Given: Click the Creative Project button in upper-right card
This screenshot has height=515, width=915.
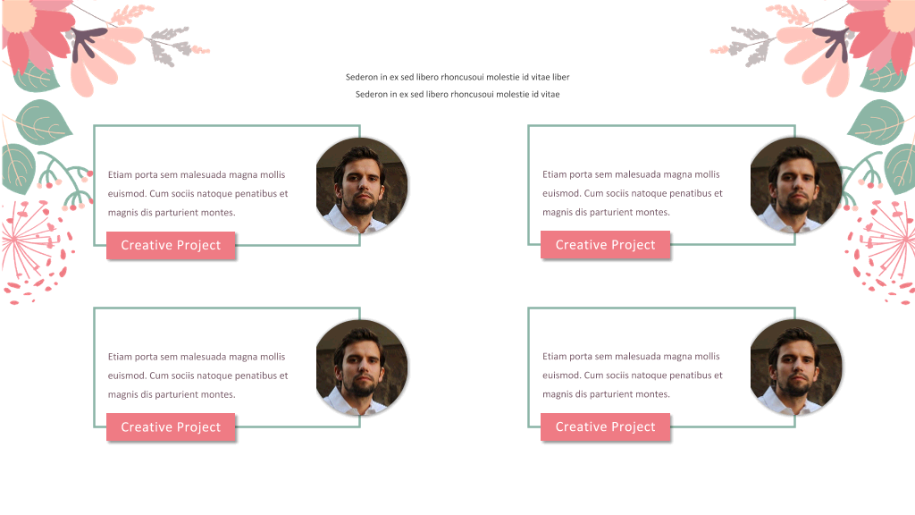Looking at the screenshot, I should (x=605, y=245).
